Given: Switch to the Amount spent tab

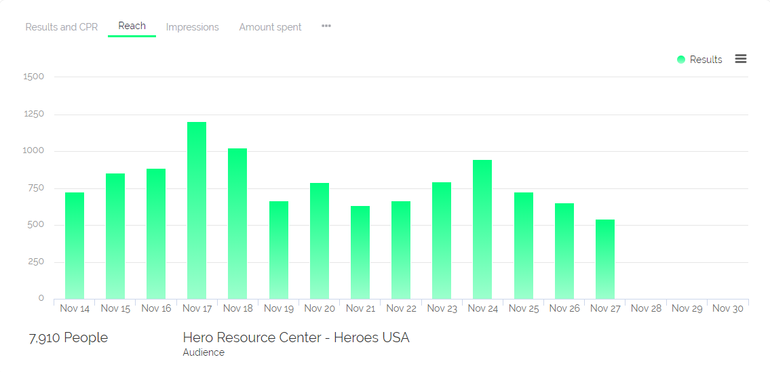Looking at the screenshot, I should 270,27.
